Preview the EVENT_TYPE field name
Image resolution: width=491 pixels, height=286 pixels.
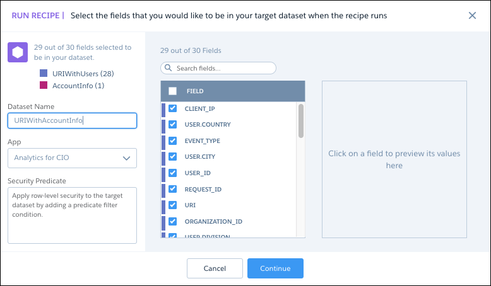pyautogui.click(x=203, y=141)
